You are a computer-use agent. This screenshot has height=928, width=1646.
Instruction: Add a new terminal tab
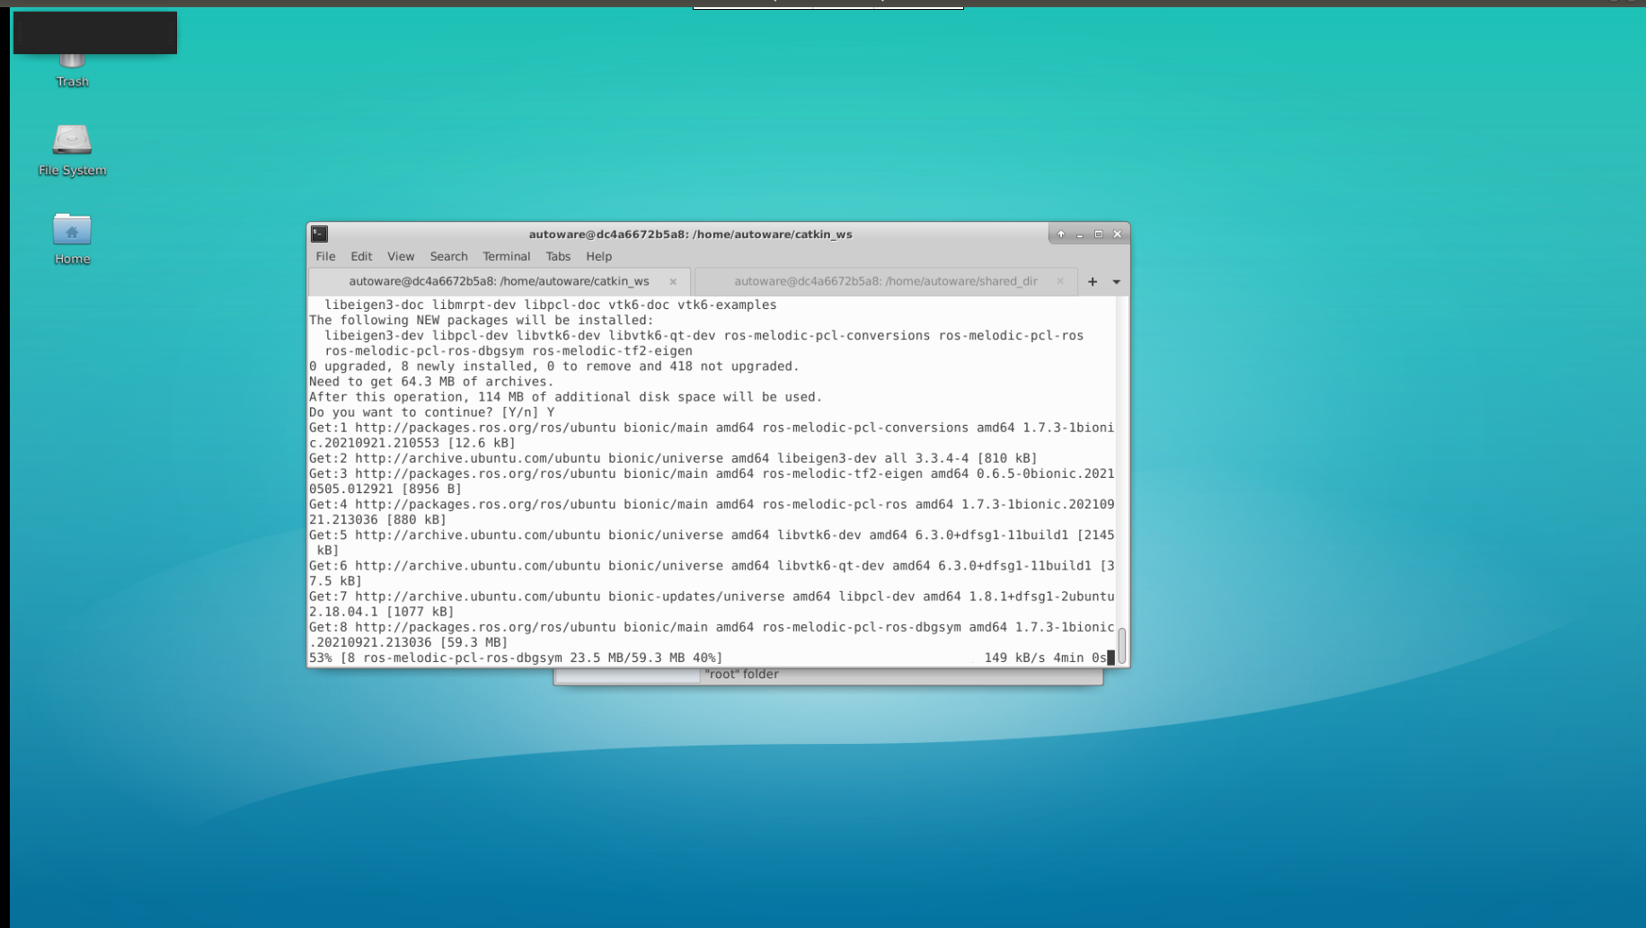(x=1093, y=281)
